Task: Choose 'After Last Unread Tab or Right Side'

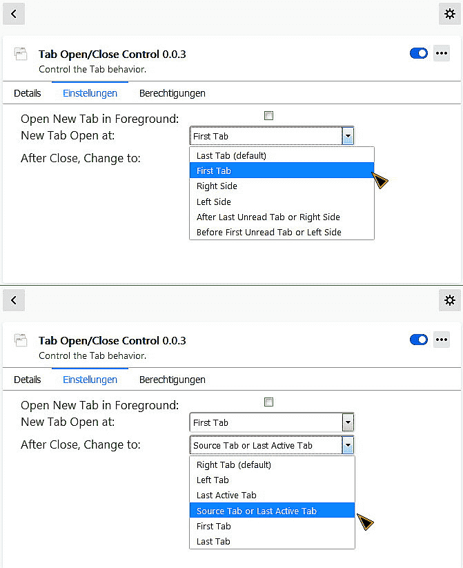Action: (x=268, y=217)
